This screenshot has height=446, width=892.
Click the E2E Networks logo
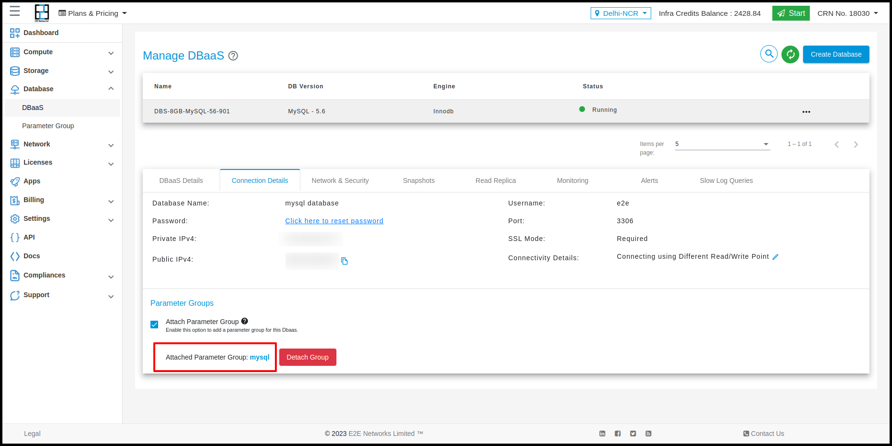[42, 13]
